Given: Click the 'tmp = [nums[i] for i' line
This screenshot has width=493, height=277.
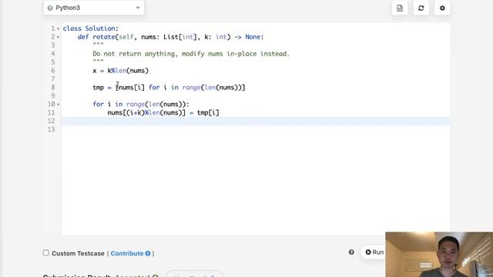Looking at the screenshot, I should tap(169, 88).
